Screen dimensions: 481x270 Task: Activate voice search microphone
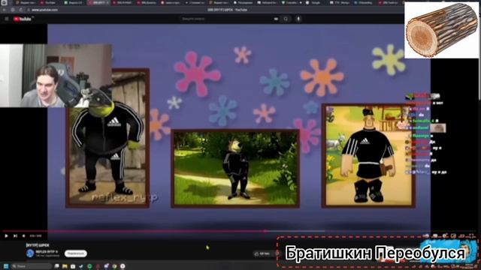(298, 19)
